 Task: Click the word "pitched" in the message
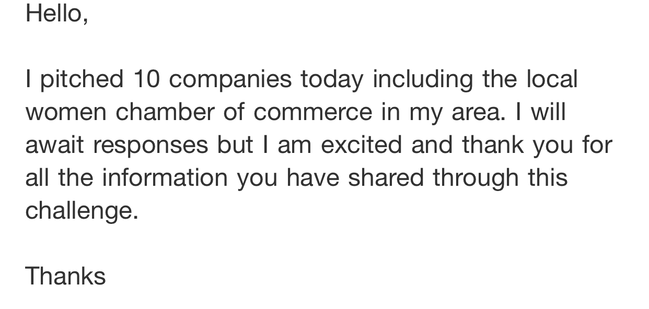click(x=82, y=79)
